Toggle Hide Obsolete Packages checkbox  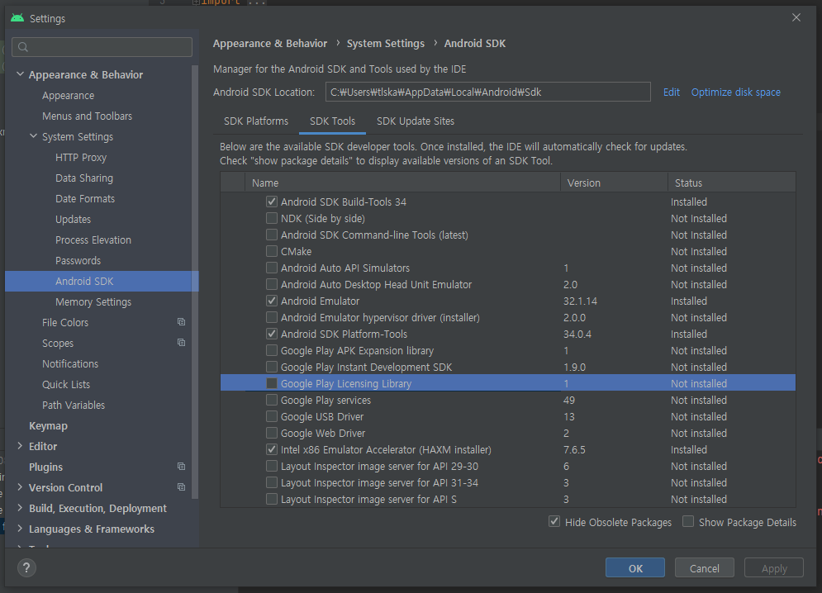point(554,522)
